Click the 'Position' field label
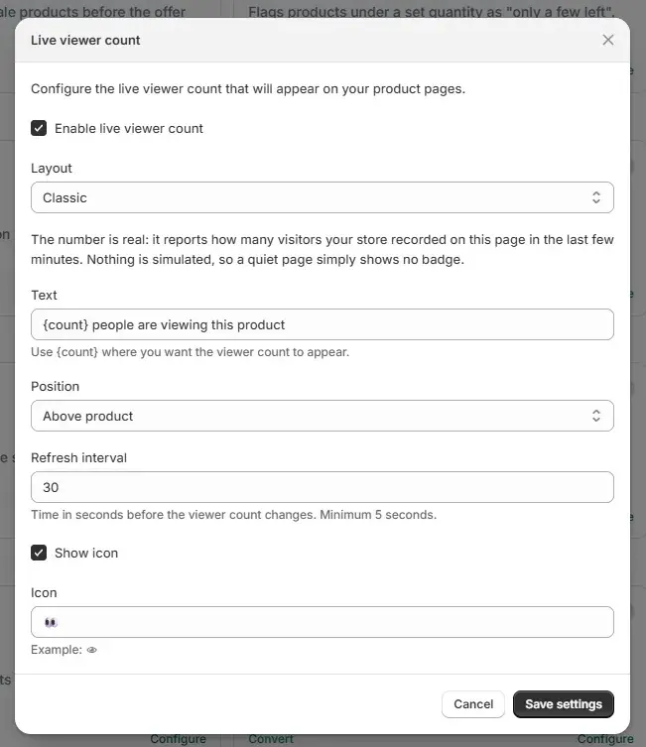Viewport: 646px width, 747px height. 56,386
